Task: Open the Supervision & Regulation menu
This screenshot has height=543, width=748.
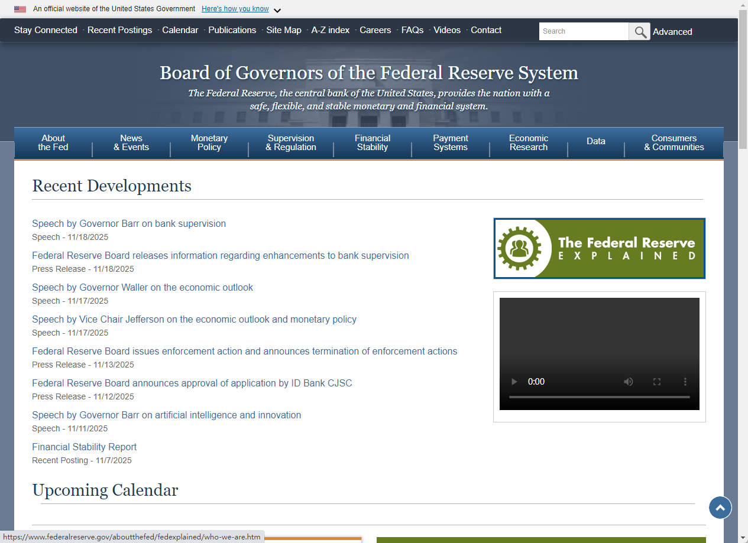Action: tap(290, 143)
